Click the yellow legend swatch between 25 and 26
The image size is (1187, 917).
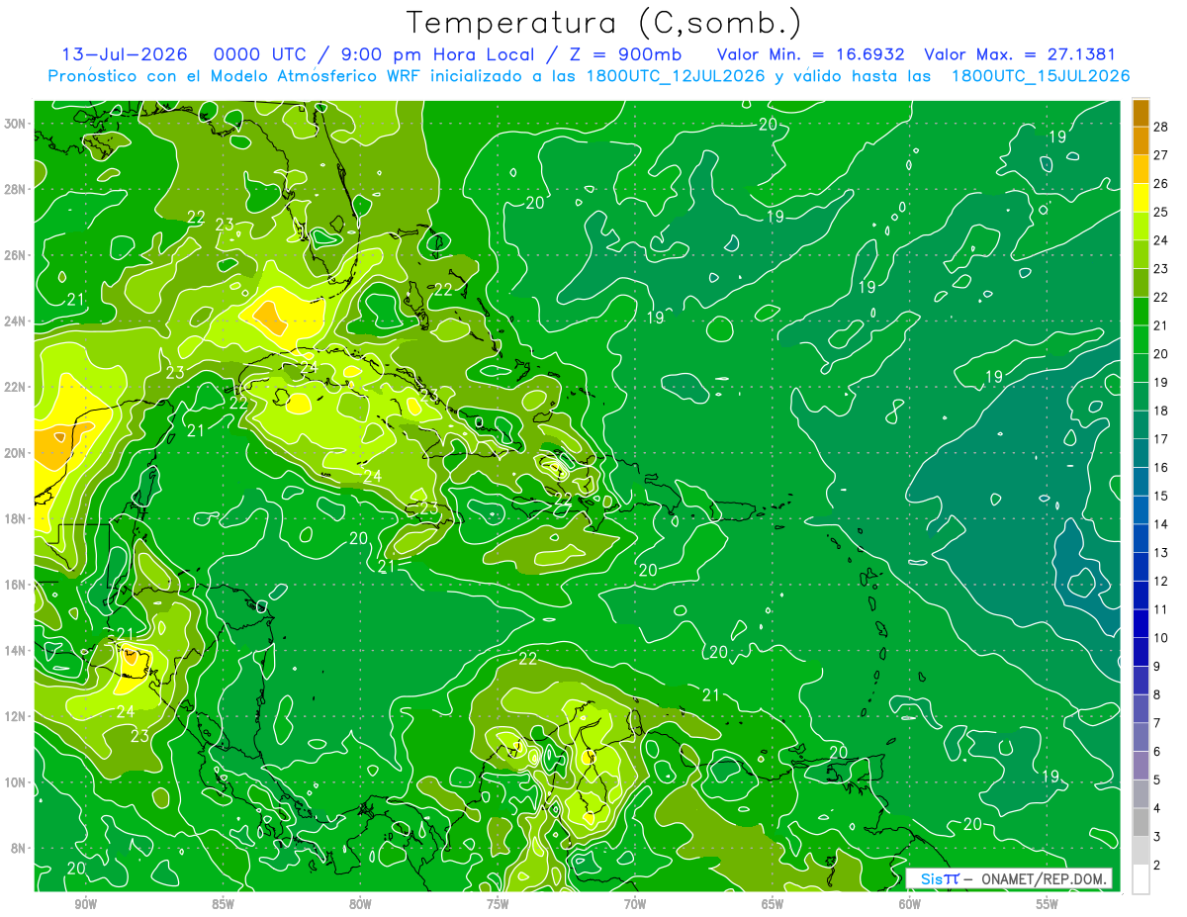(x=1141, y=198)
